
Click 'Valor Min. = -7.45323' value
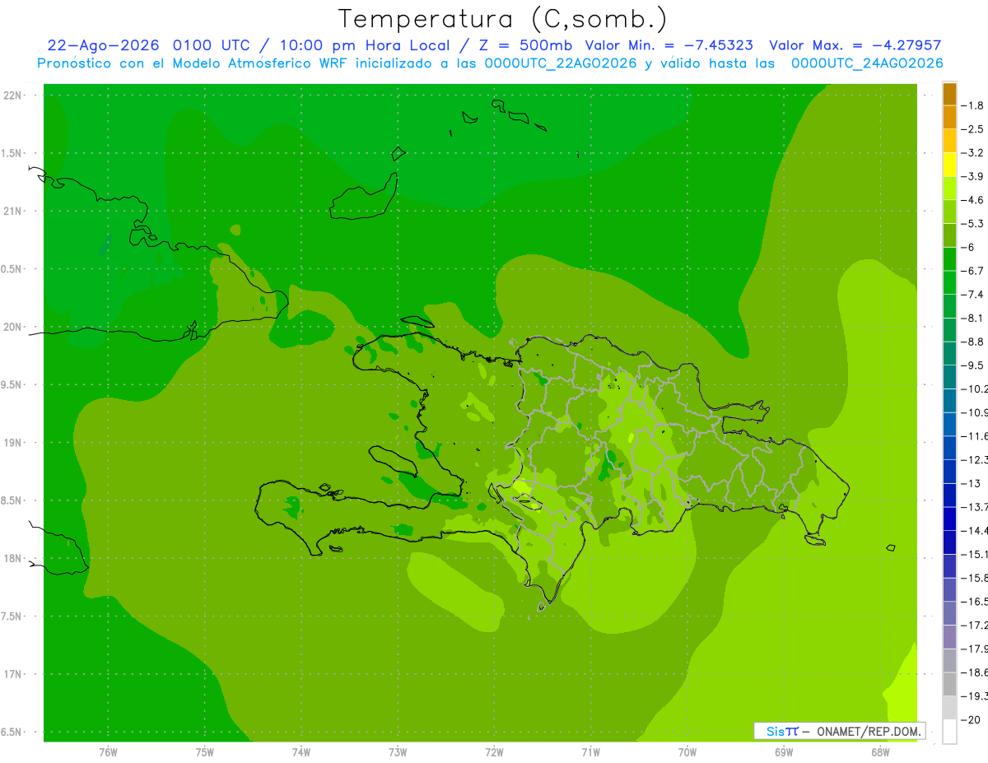[x=669, y=45]
